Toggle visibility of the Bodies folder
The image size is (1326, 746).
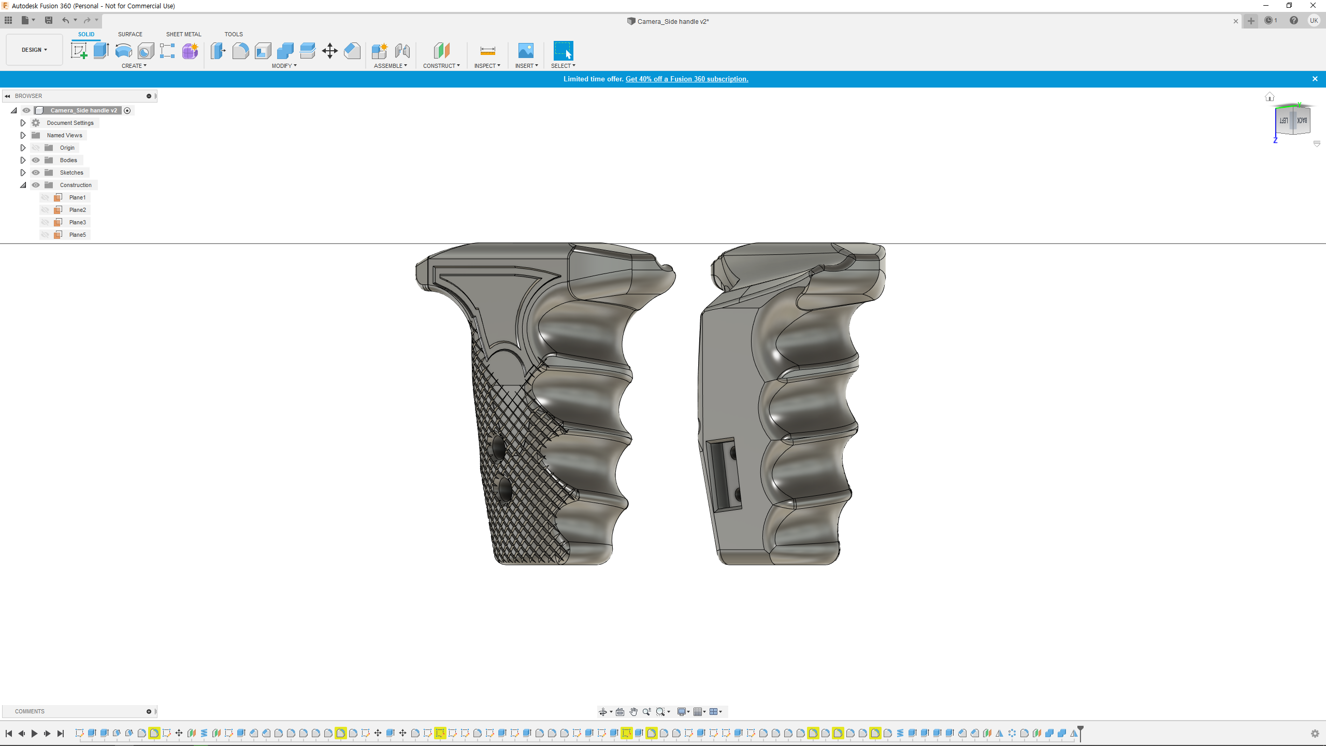tap(36, 160)
